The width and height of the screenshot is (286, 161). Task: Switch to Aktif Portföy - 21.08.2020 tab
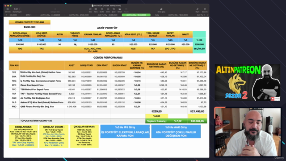pyautogui.click(x=79, y=15)
